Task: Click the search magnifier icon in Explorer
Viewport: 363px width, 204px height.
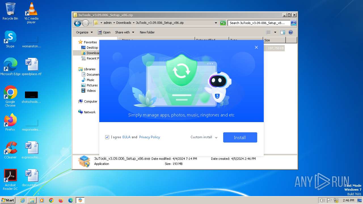Action: [x=294, y=23]
